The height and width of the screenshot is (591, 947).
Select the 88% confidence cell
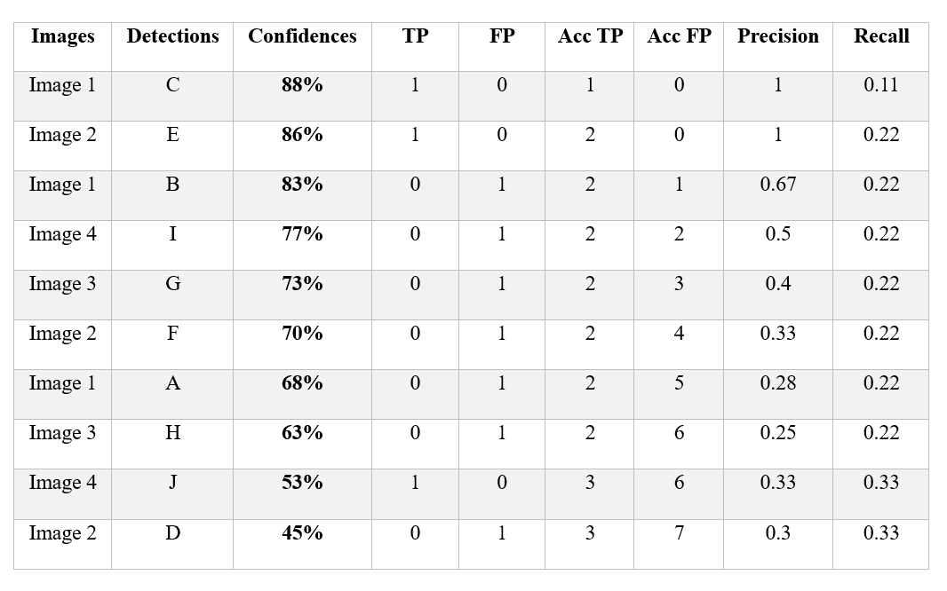(x=302, y=85)
